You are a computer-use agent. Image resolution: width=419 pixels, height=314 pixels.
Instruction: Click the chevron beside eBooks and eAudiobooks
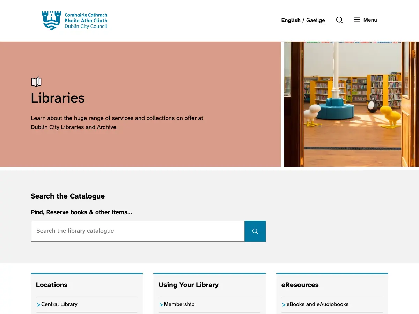284,305
